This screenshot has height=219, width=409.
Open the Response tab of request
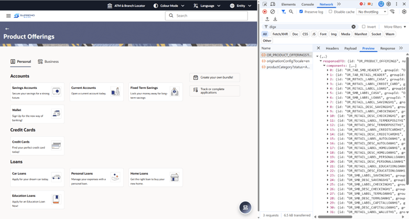tap(388, 48)
